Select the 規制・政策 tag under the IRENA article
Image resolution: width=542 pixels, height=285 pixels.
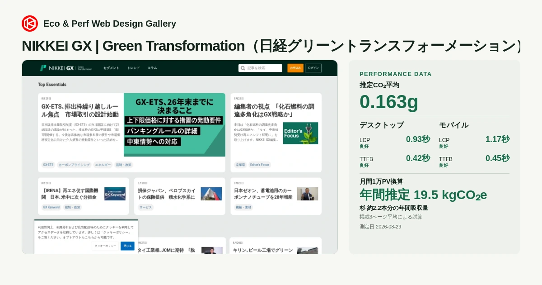click(73, 207)
